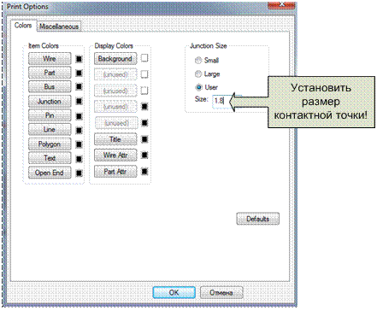The height and width of the screenshot is (311, 377).
Task: Open the white swatch next to Background
Action: click(x=144, y=58)
